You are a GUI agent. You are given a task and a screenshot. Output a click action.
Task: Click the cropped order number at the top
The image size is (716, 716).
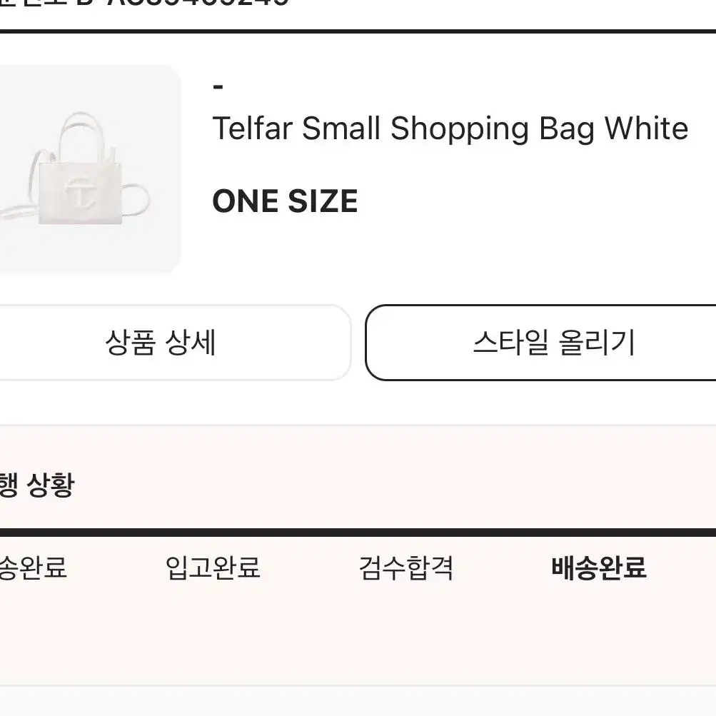click(144, 3)
